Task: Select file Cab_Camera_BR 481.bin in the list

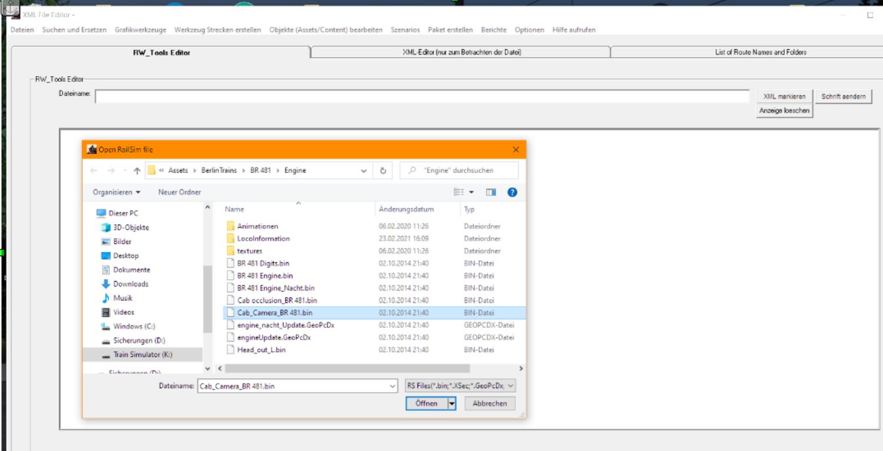Action: point(373,313)
